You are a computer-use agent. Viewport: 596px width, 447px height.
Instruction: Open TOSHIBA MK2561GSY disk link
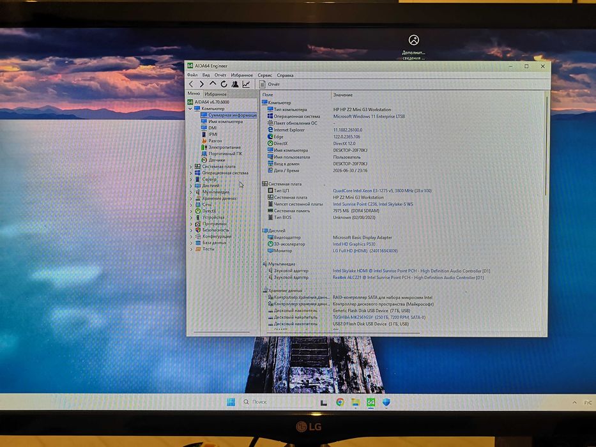click(379, 317)
